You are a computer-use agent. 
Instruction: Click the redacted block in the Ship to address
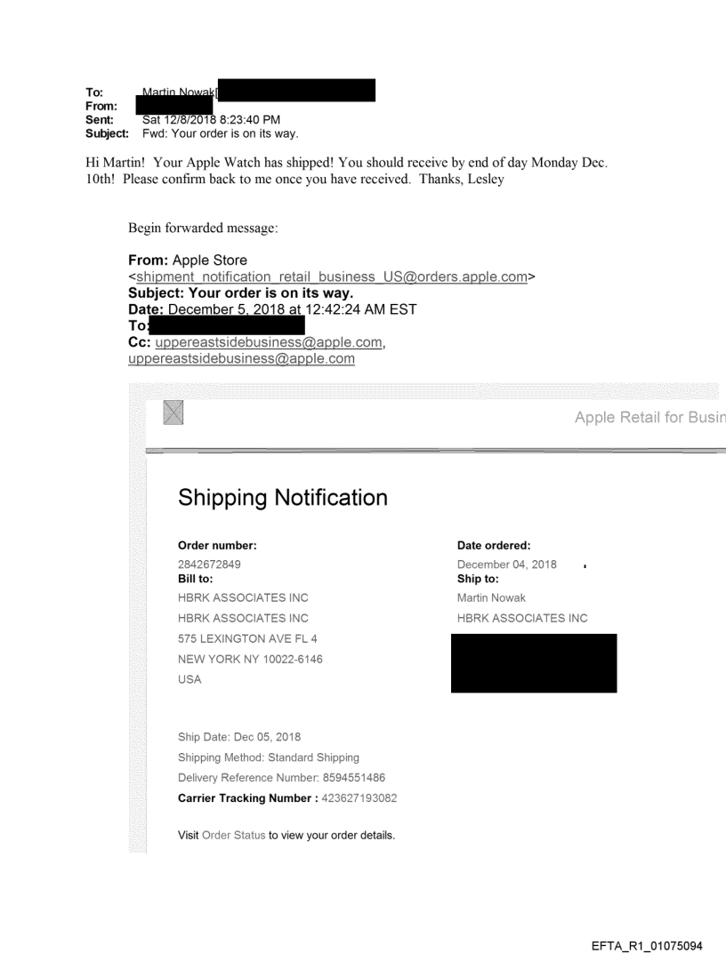[x=534, y=662]
